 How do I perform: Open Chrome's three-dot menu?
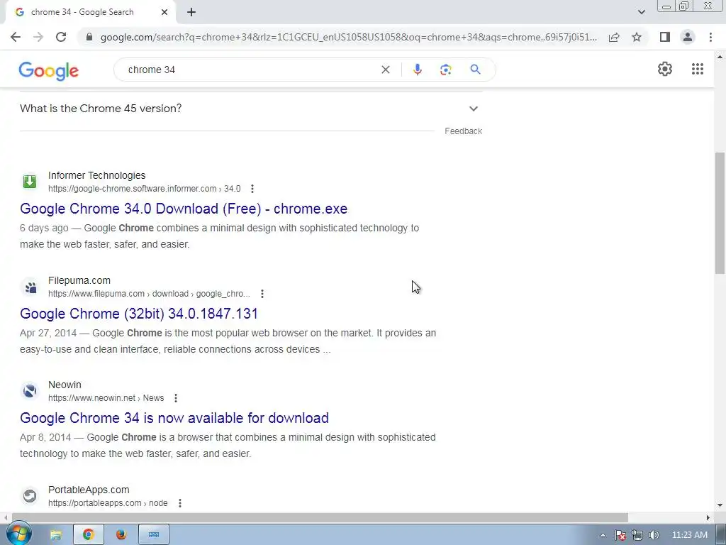point(710,37)
